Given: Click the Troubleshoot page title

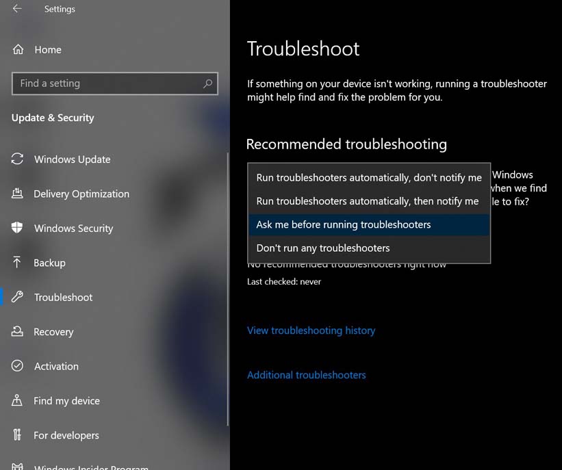Looking at the screenshot, I should 303,49.
